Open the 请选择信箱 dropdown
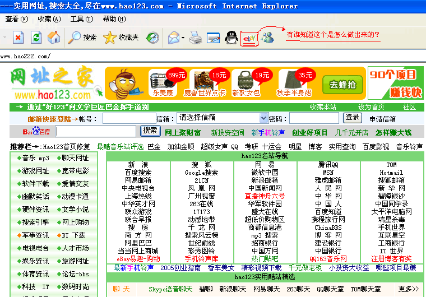 [x=223, y=118]
